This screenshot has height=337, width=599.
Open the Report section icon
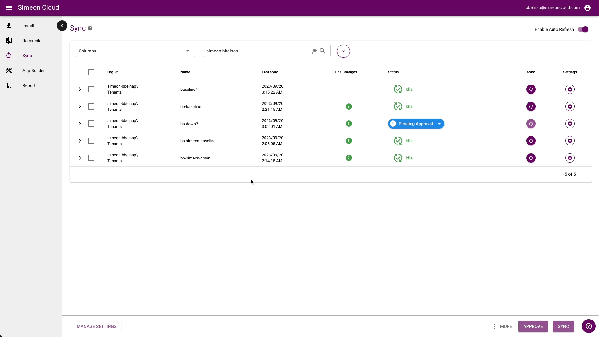(9, 85)
